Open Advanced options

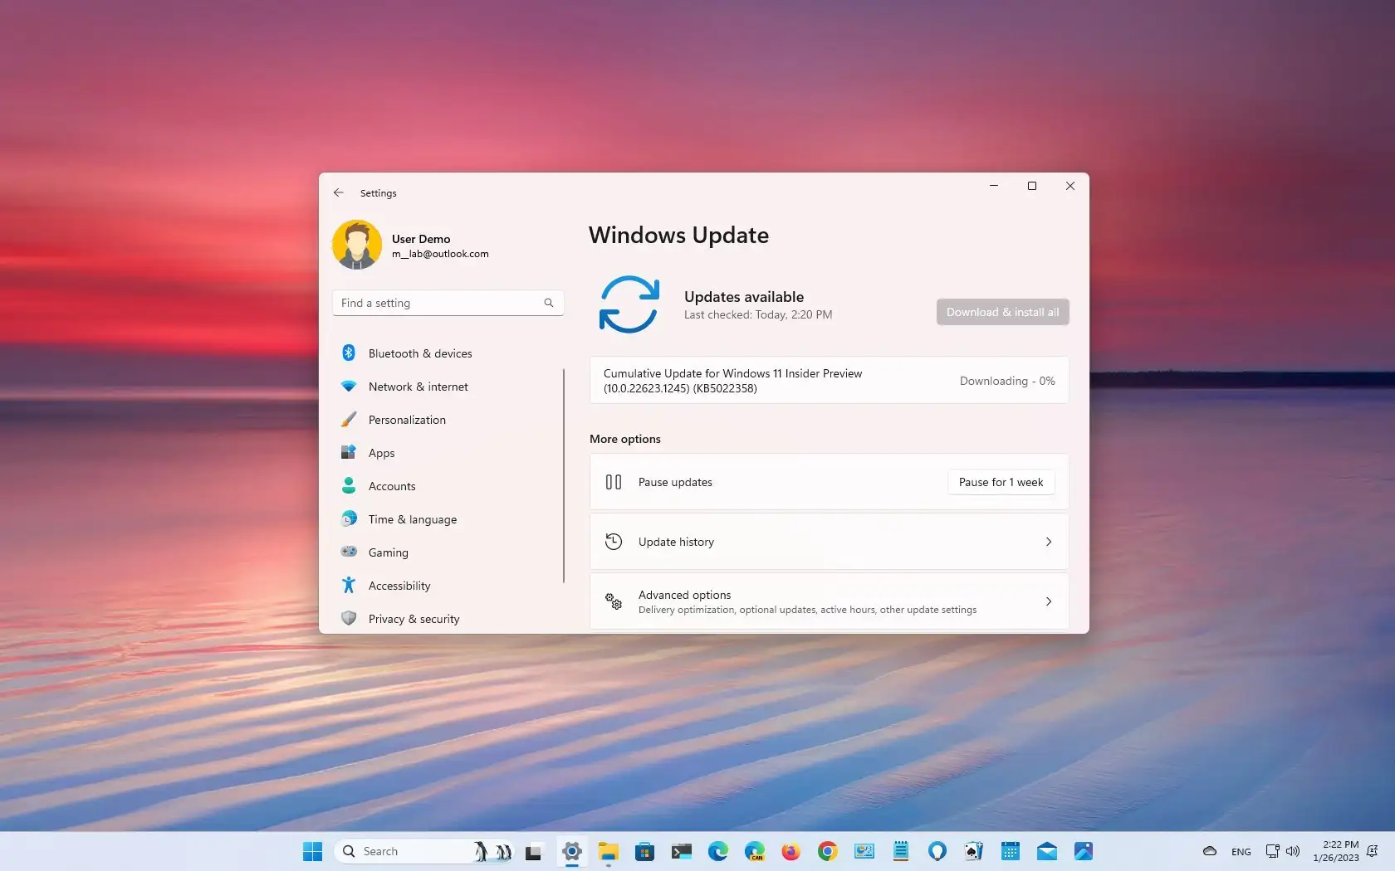point(829,601)
